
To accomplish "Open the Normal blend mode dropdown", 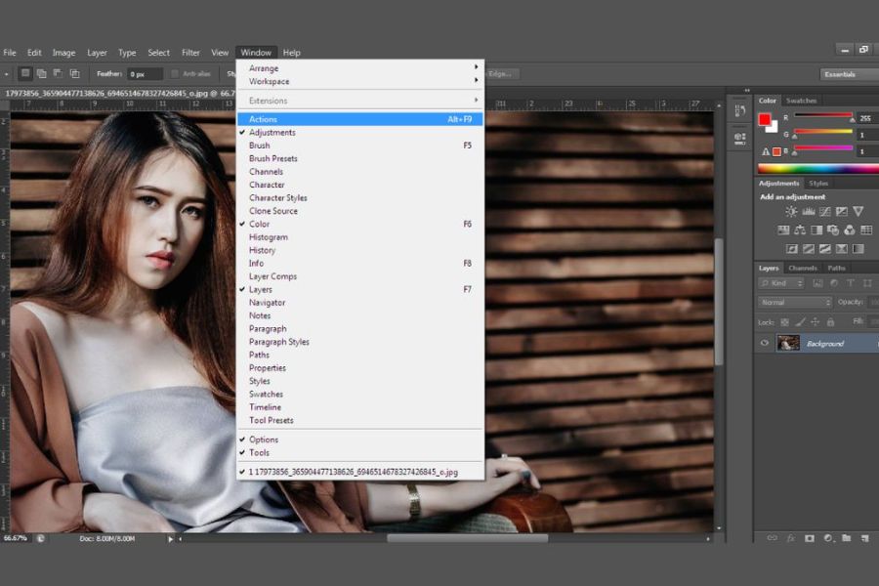I will click(x=796, y=303).
